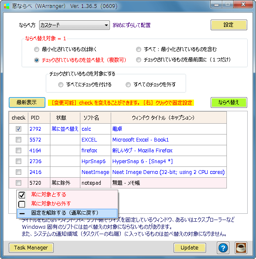The image size is (256, 259).
Task: Check the HprSnap6 row checkbox
Action: [18, 161]
